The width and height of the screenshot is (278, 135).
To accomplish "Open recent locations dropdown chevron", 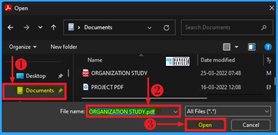I will 40,27.
